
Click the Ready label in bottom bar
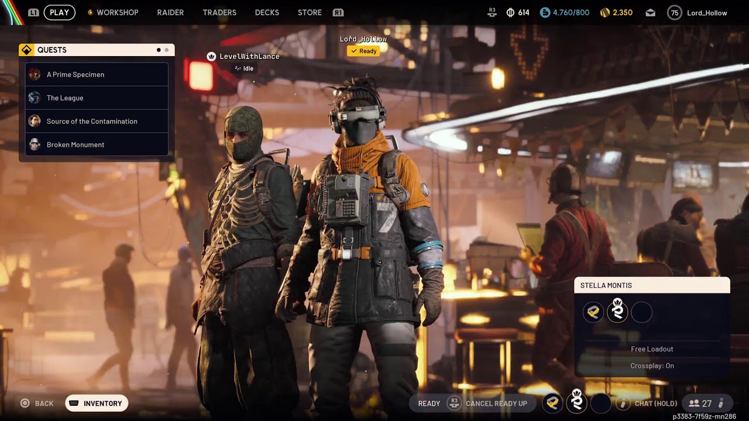(429, 403)
